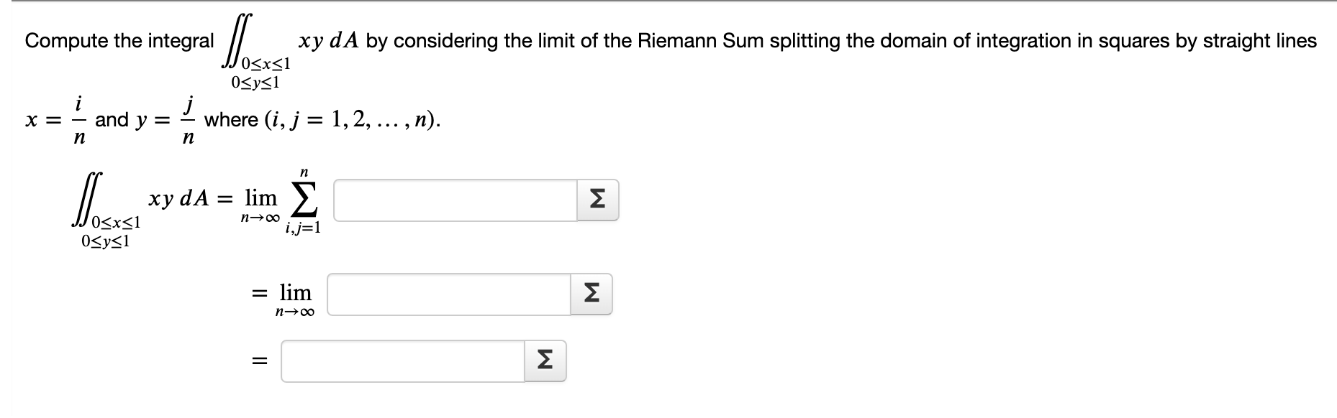
Task: Focus the limit expression answer field
Action: point(449,294)
